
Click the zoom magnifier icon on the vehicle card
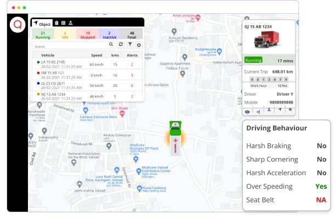pos(291,111)
